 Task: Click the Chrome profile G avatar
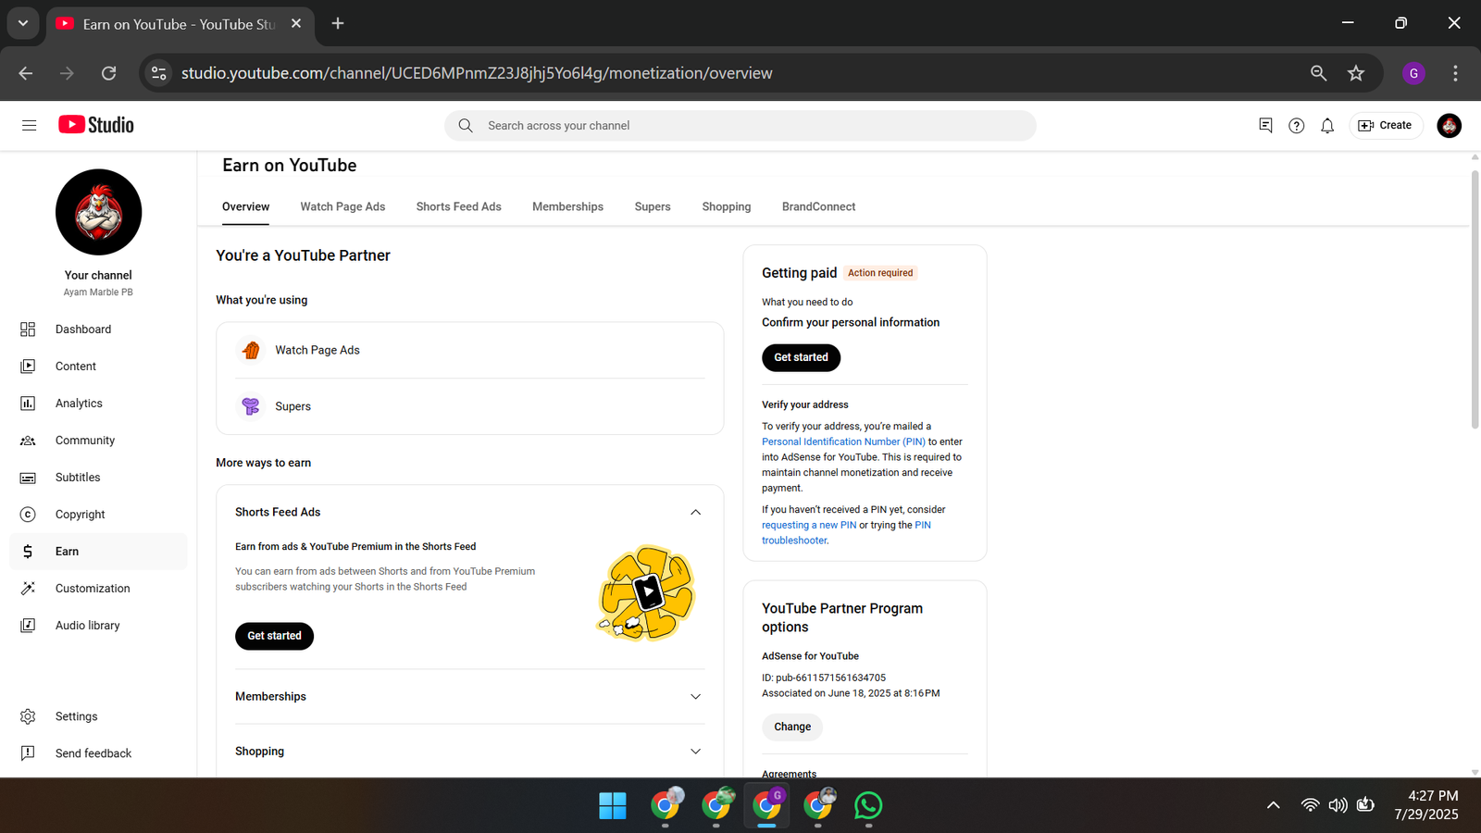coord(1413,73)
